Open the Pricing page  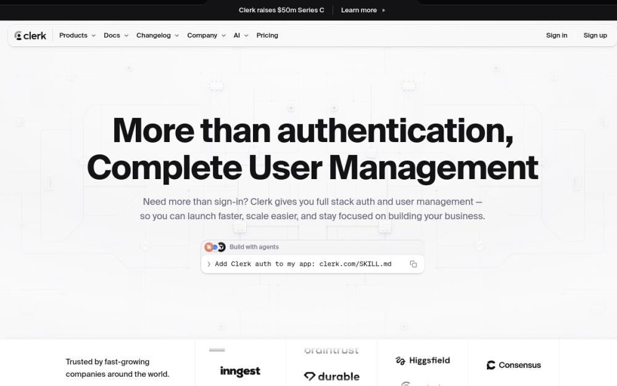[267, 35]
